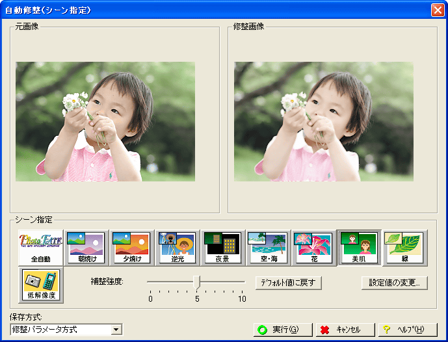Screen dimensions: 448x342
Task: Click the 補整強度 strength slider thumb
Action: (x=197, y=282)
